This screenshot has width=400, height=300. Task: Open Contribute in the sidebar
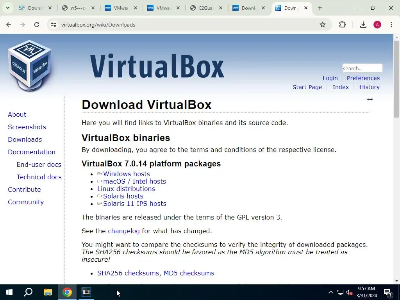tap(24, 189)
